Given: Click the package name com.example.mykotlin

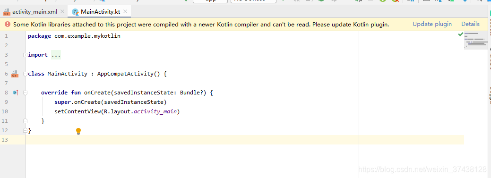Looking at the screenshot, I should point(87,36).
